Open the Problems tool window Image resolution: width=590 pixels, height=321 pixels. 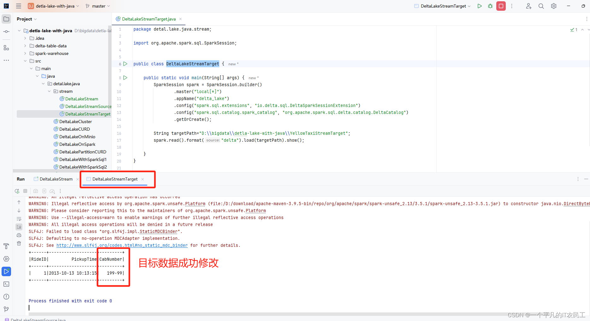tap(6, 297)
